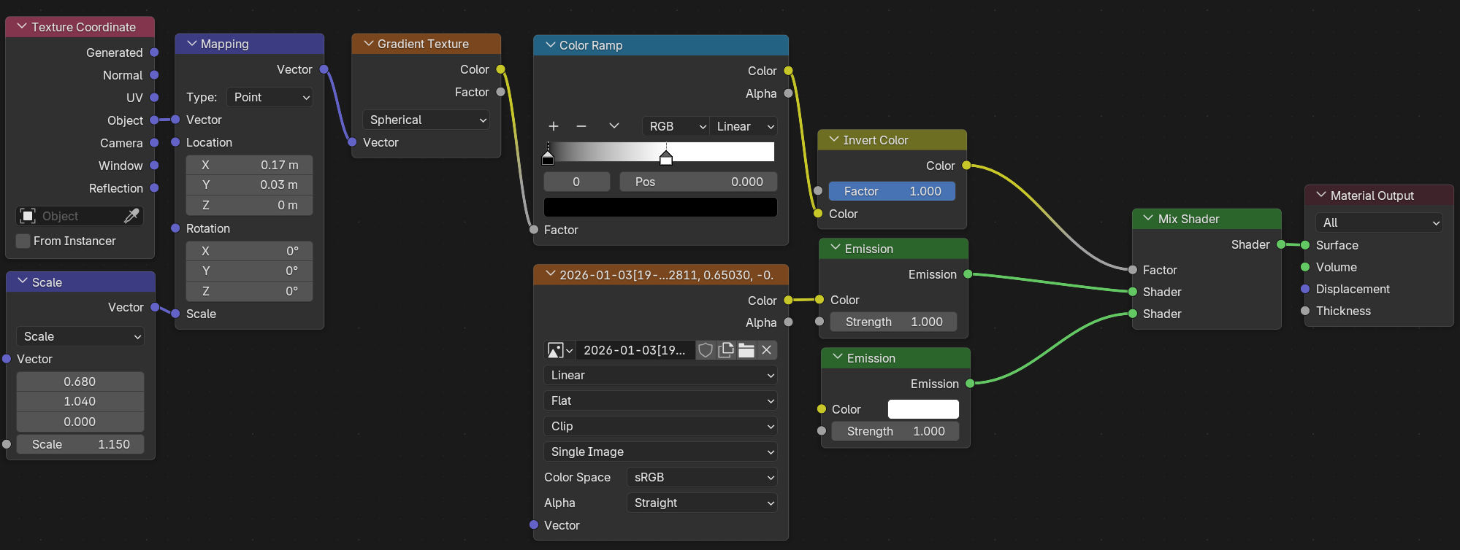Click open image folder icon

pyautogui.click(x=746, y=350)
